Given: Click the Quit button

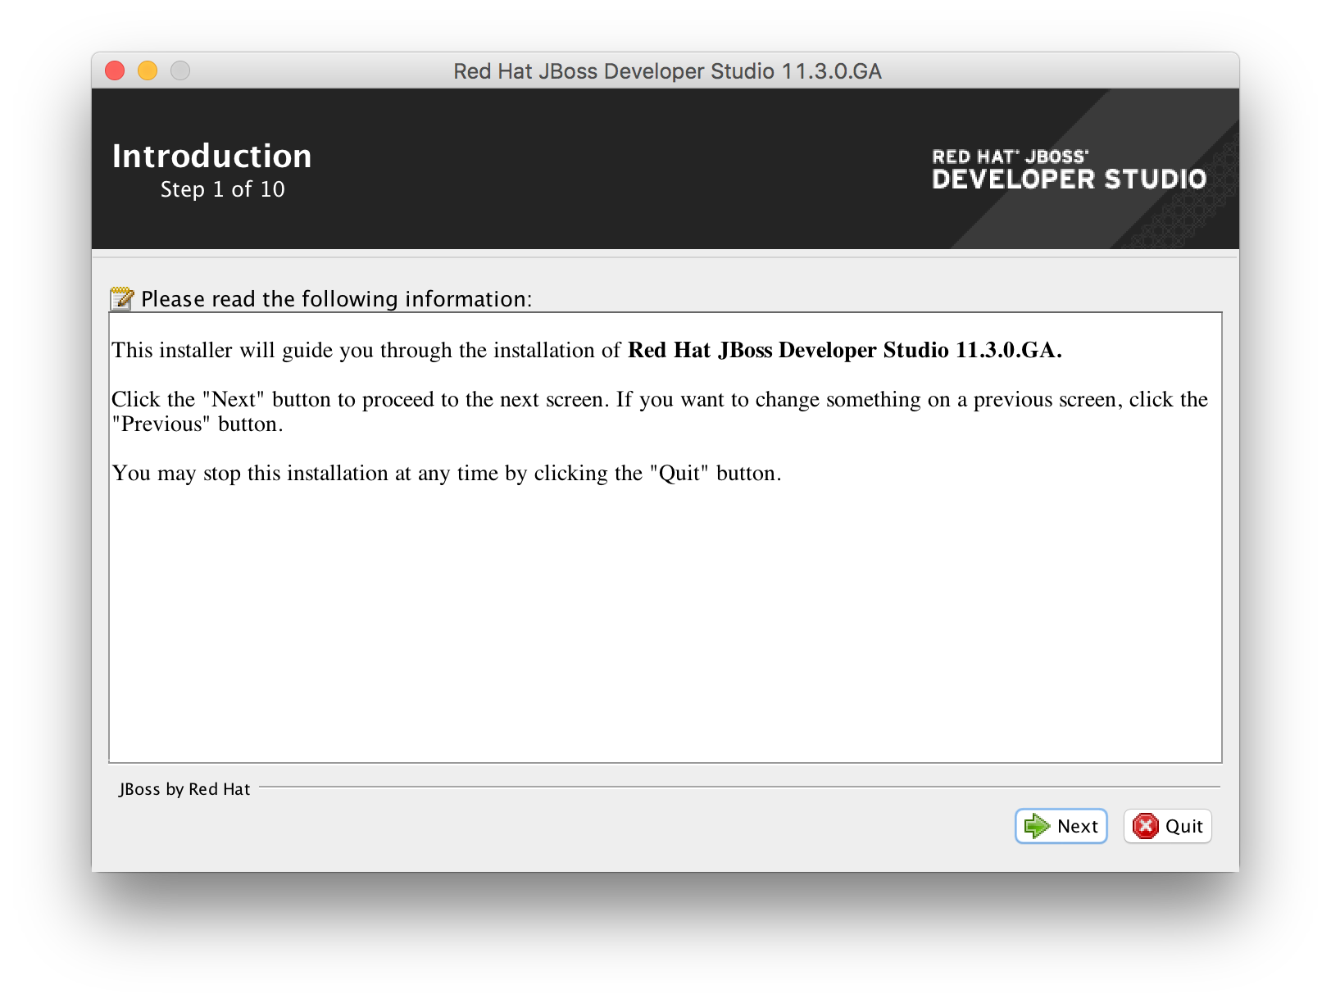Looking at the screenshot, I should click(1167, 826).
